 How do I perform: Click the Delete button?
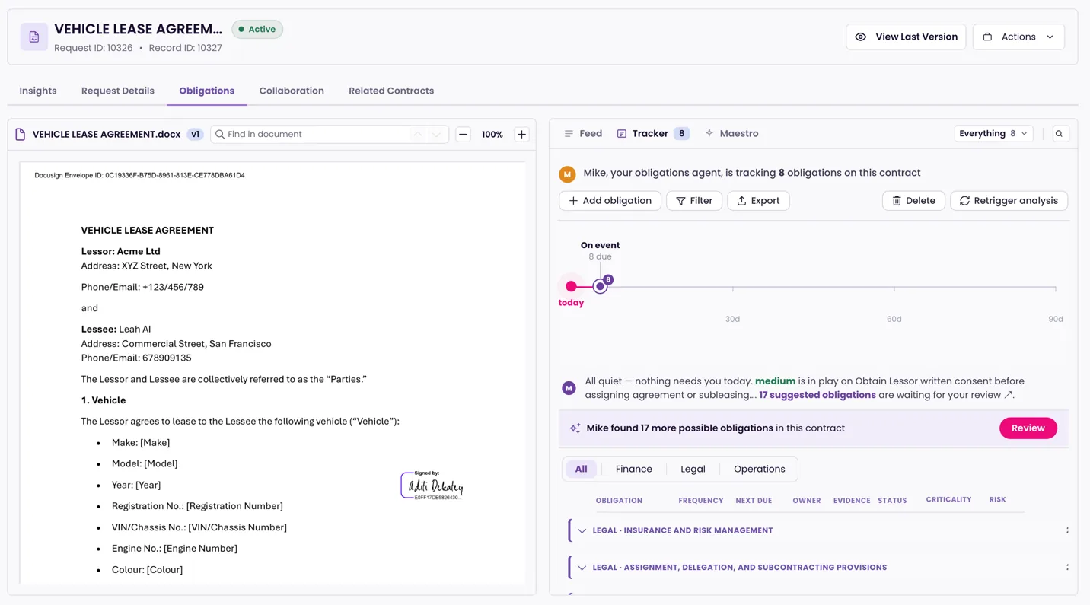913,201
